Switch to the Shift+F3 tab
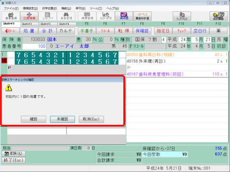 pos(48,24)
